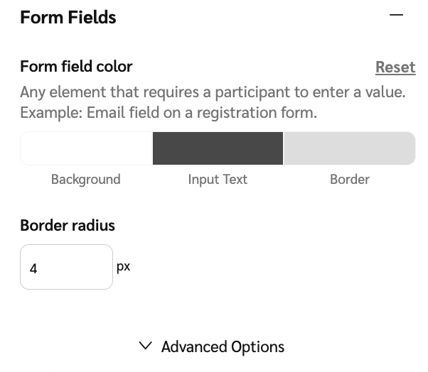The image size is (428, 372).
Task: Click the 'Any element that requires' description line
Action: [x=213, y=92]
